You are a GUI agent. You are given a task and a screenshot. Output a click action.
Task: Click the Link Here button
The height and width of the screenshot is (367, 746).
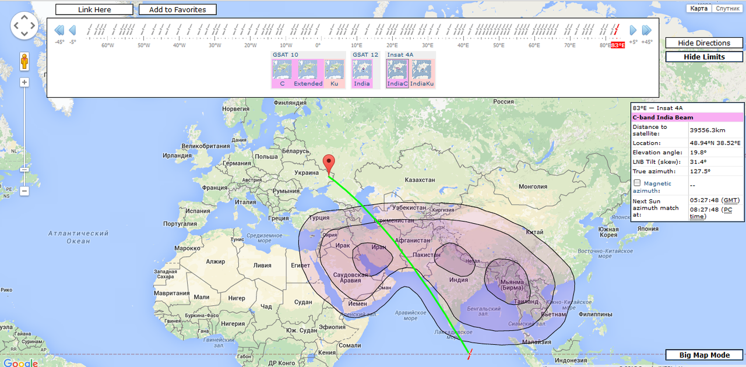(94, 10)
